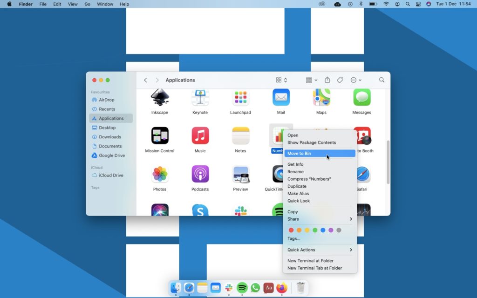The height and width of the screenshot is (298, 477).
Task: Expand the Quick Actions submenu
Action: [x=320, y=250]
